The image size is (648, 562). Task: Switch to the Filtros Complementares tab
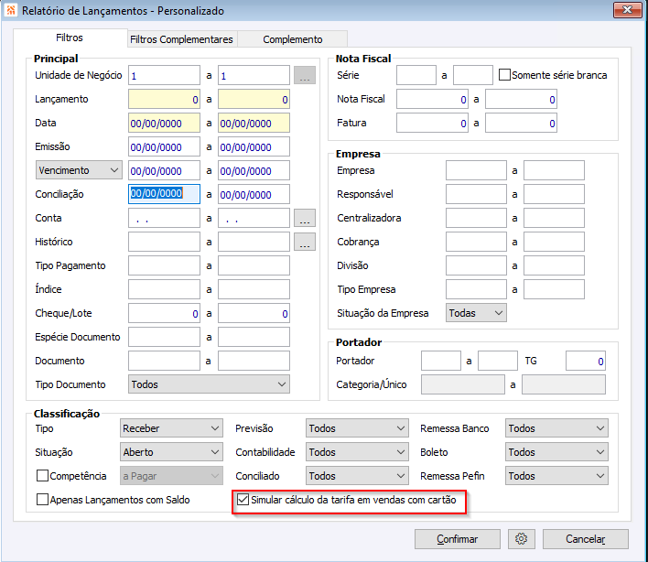181,39
